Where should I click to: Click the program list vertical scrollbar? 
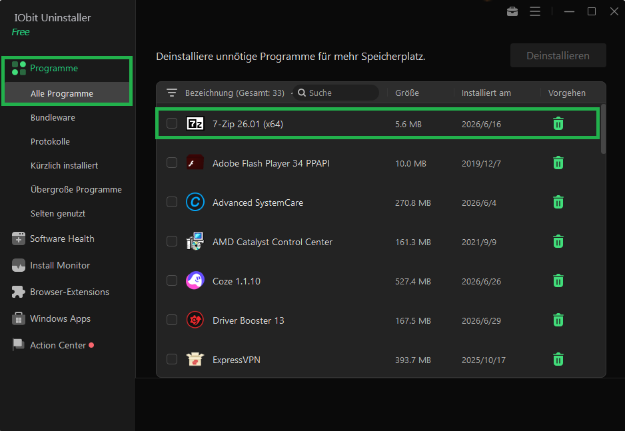603,129
